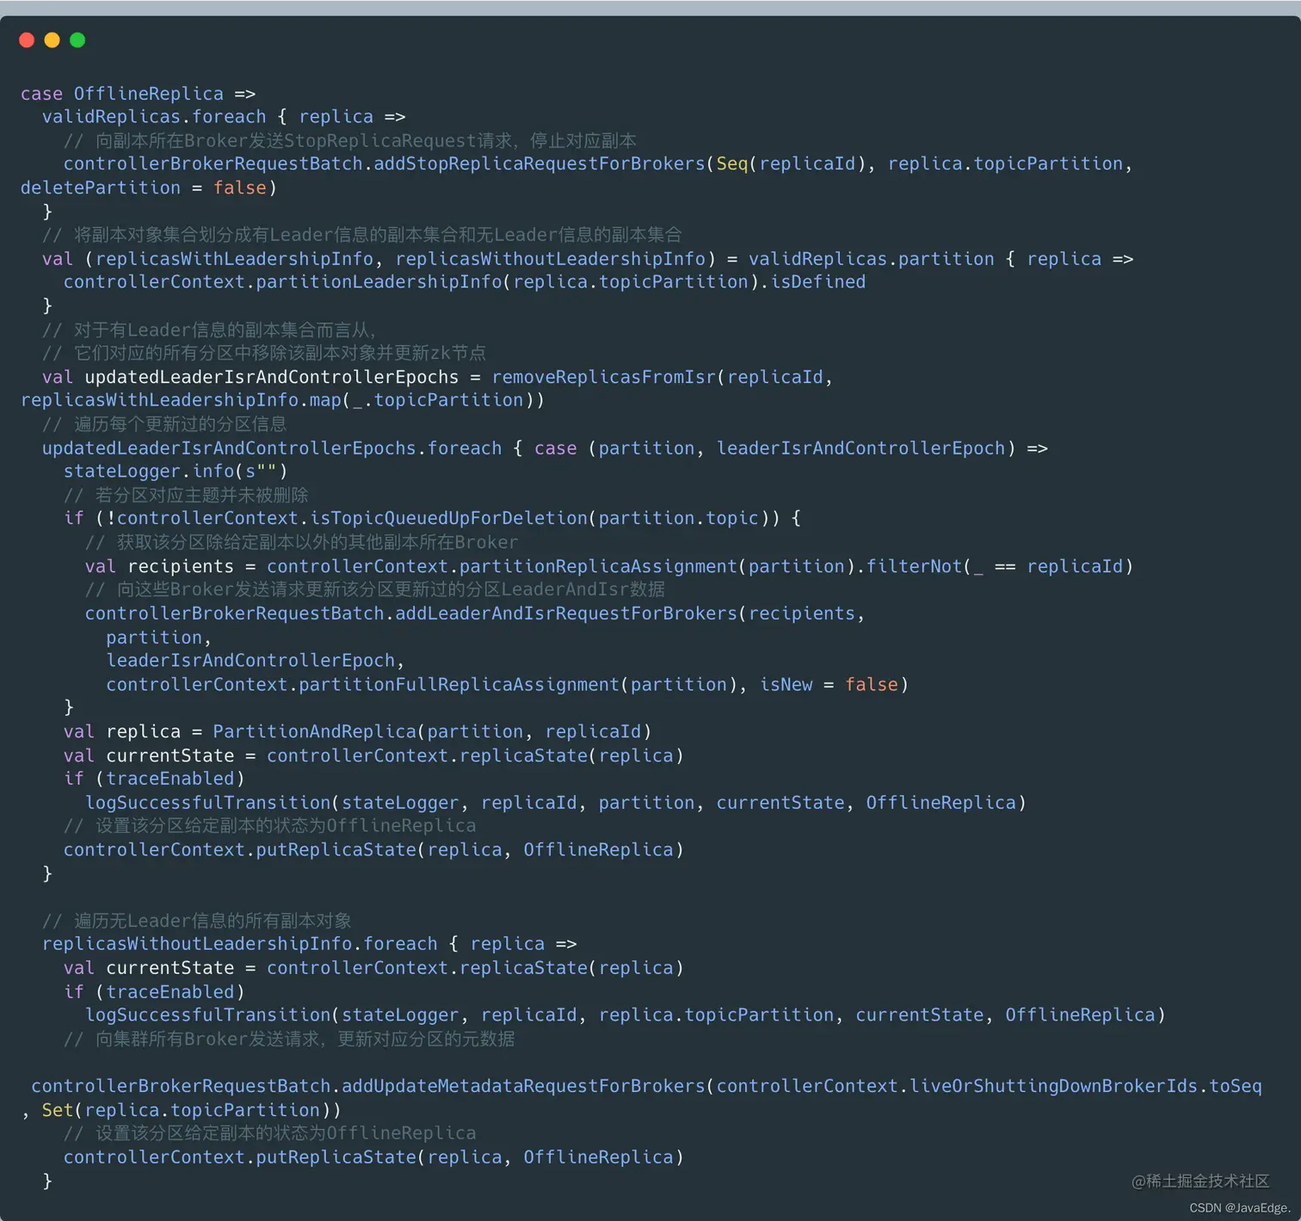Click the comment mentioning "LeaderAndIsr数据"

click(x=375, y=589)
